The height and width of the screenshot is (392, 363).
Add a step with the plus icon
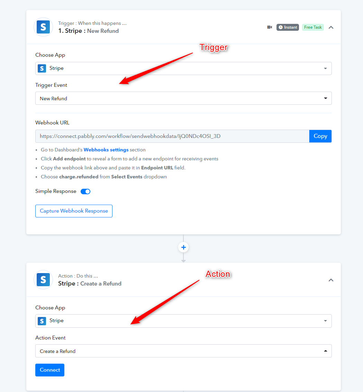point(183,247)
